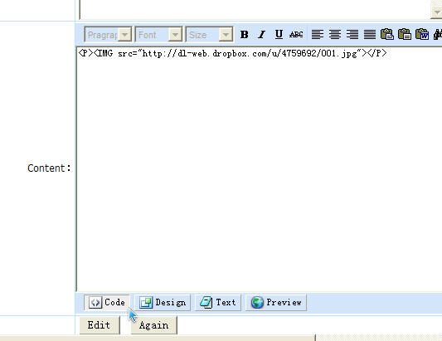This screenshot has width=442, height=341.
Task: Toggle bold formatting
Action: tap(245, 35)
